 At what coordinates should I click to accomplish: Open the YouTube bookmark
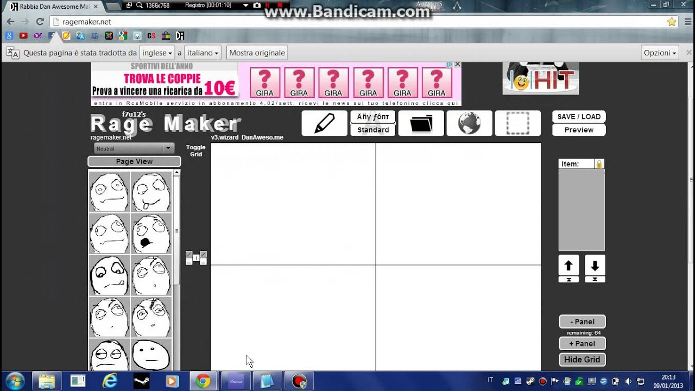(x=23, y=36)
